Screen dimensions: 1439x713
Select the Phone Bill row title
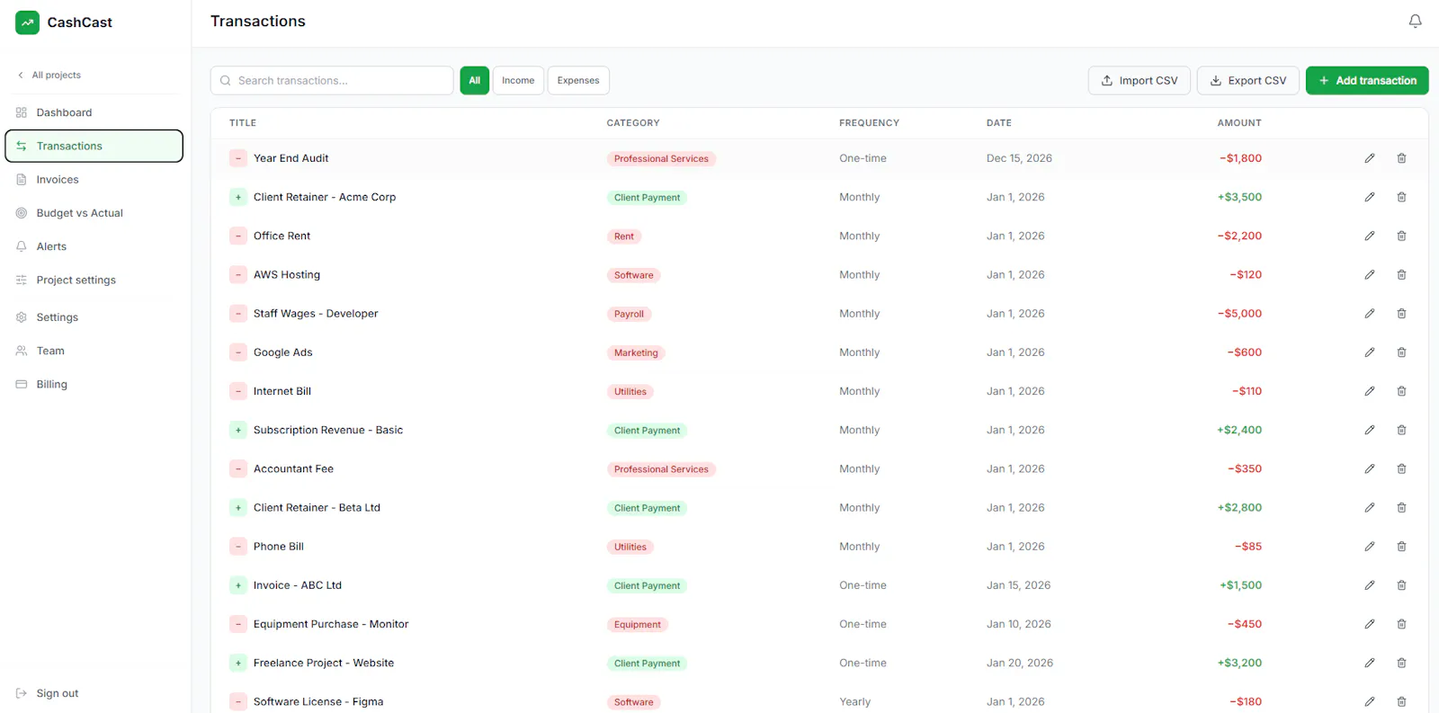[x=279, y=547]
